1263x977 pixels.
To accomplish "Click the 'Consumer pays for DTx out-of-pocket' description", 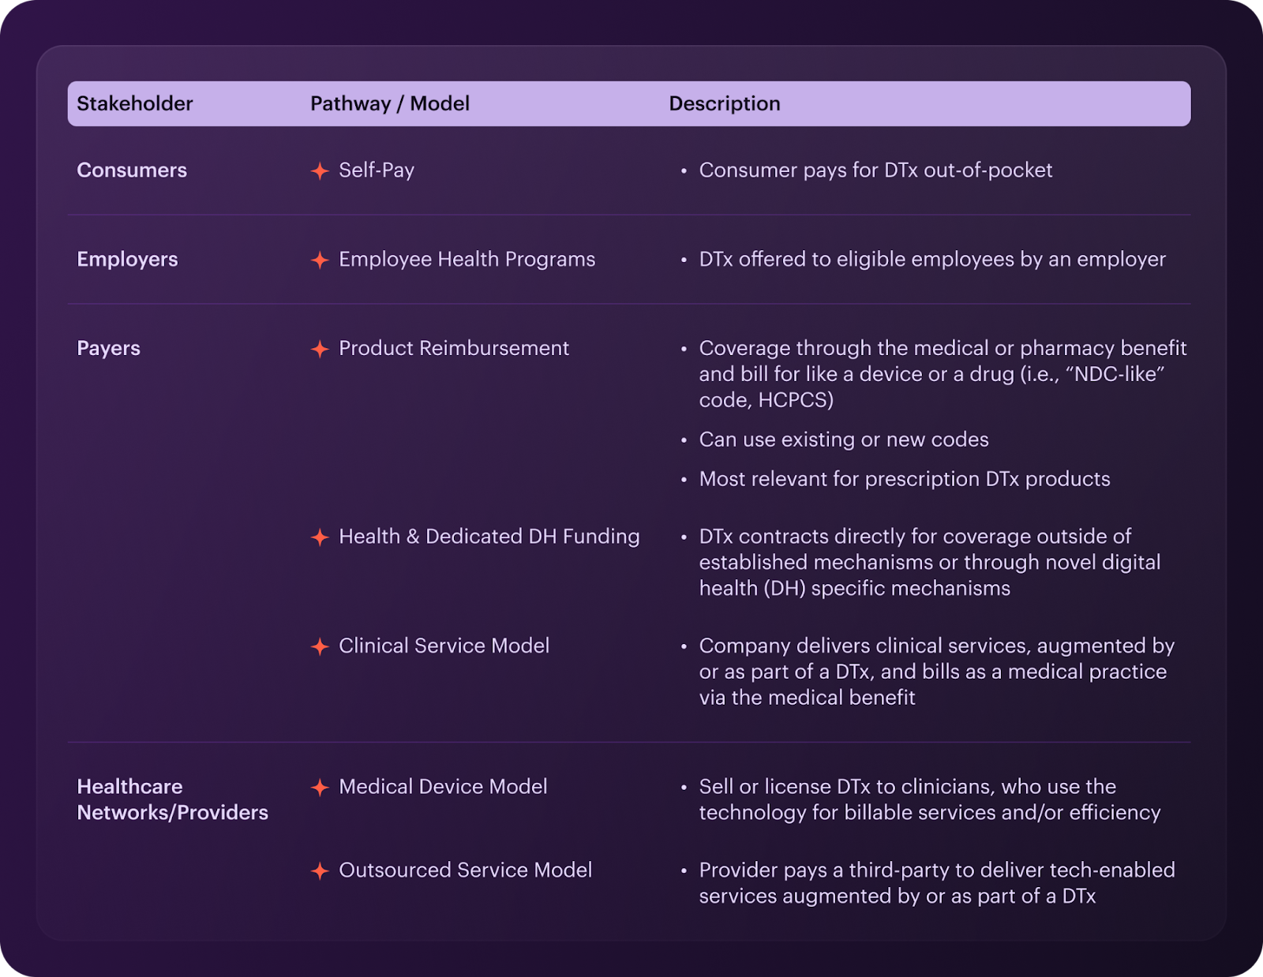I will [x=875, y=170].
